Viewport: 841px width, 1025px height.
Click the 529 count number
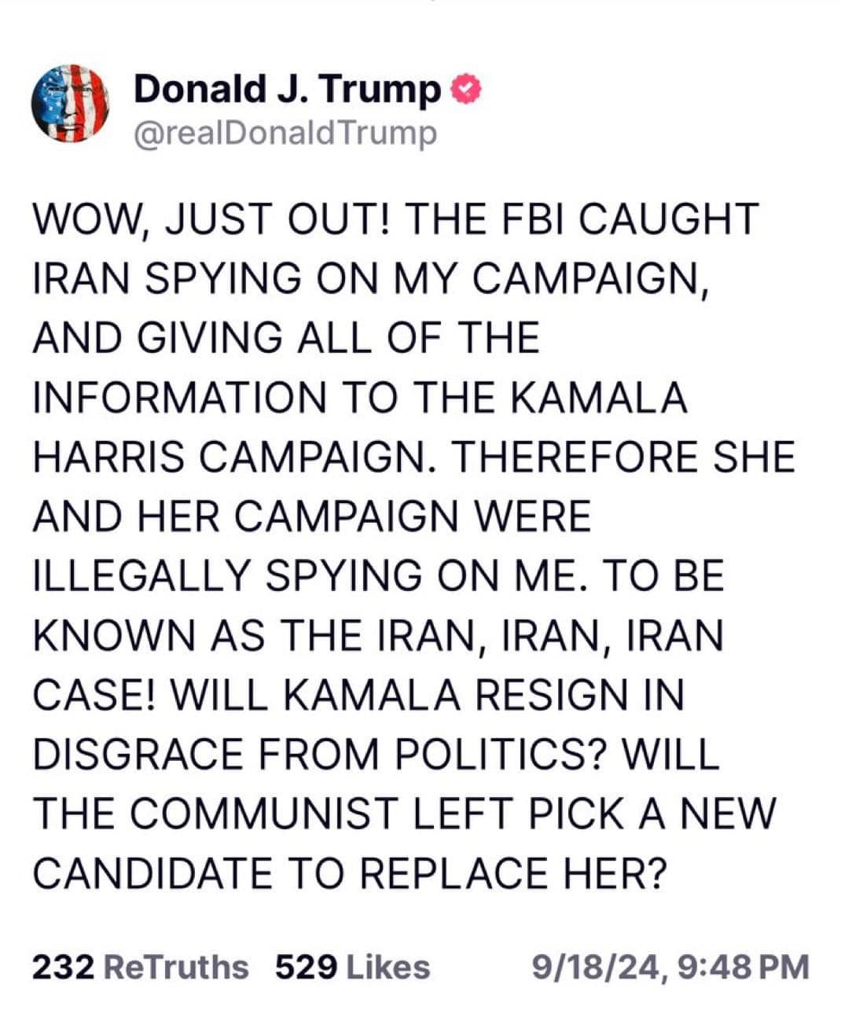307,967
